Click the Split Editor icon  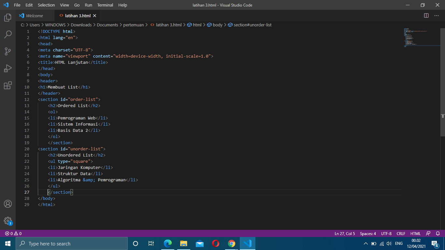click(x=426, y=15)
